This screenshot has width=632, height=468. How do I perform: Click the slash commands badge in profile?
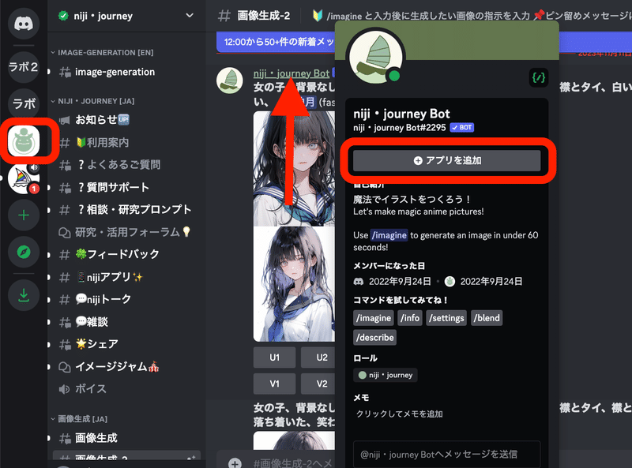[x=539, y=77]
